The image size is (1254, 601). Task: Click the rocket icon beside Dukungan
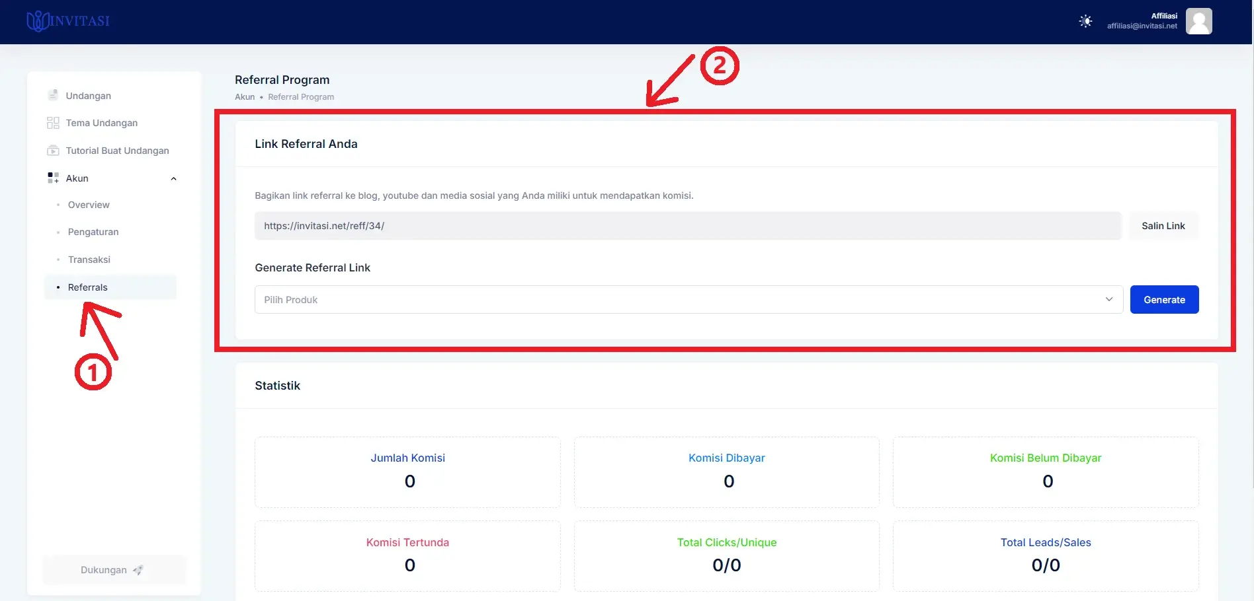(x=138, y=570)
